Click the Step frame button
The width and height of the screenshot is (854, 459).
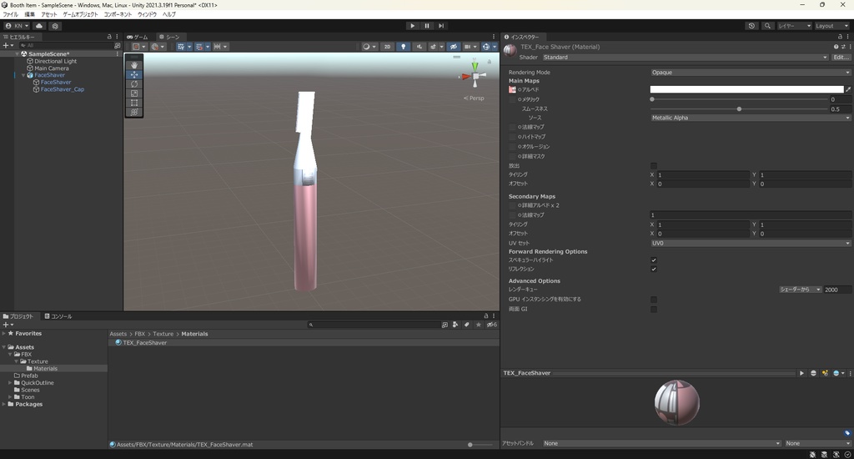click(441, 26)
